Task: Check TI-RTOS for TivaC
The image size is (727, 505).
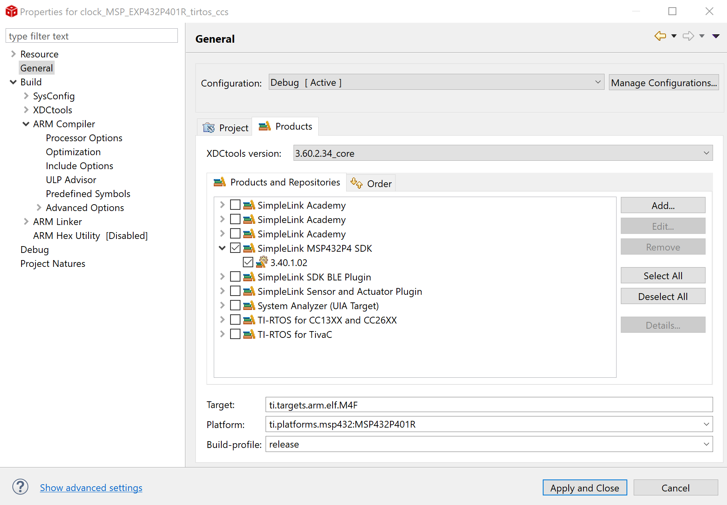Action: click(x=235, y=334)
